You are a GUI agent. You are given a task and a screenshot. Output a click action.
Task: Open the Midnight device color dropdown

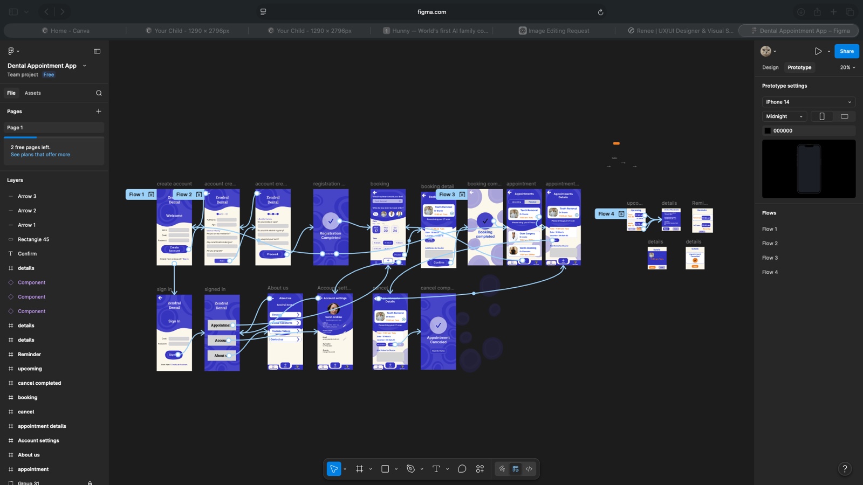(x=784, y=116)
